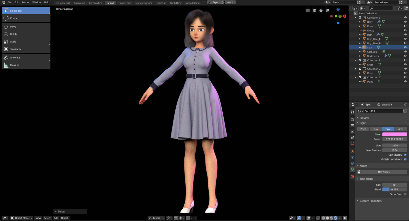
Task: Open Object properties tab (orange square)
Action: [353, 151]
